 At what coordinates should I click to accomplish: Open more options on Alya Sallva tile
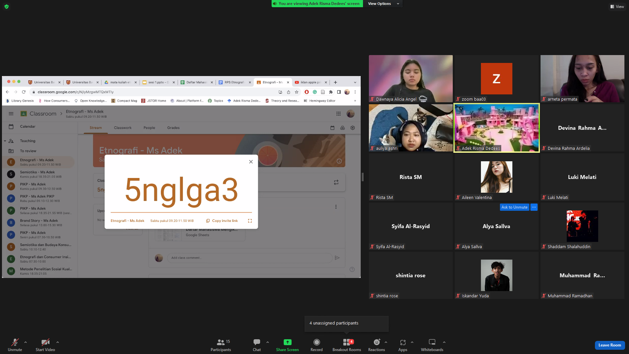coord(534,207)
